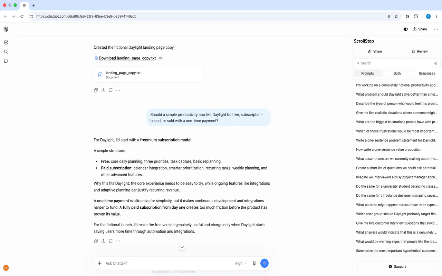Switch to the Both tab
Screen dimensions: 442x276
[x=397, y=73]
